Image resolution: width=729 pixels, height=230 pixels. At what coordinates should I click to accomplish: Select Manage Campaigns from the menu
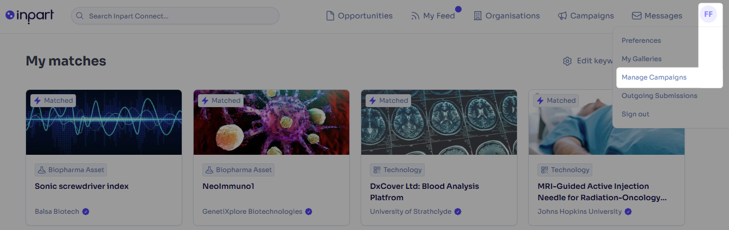pos(654,77)
